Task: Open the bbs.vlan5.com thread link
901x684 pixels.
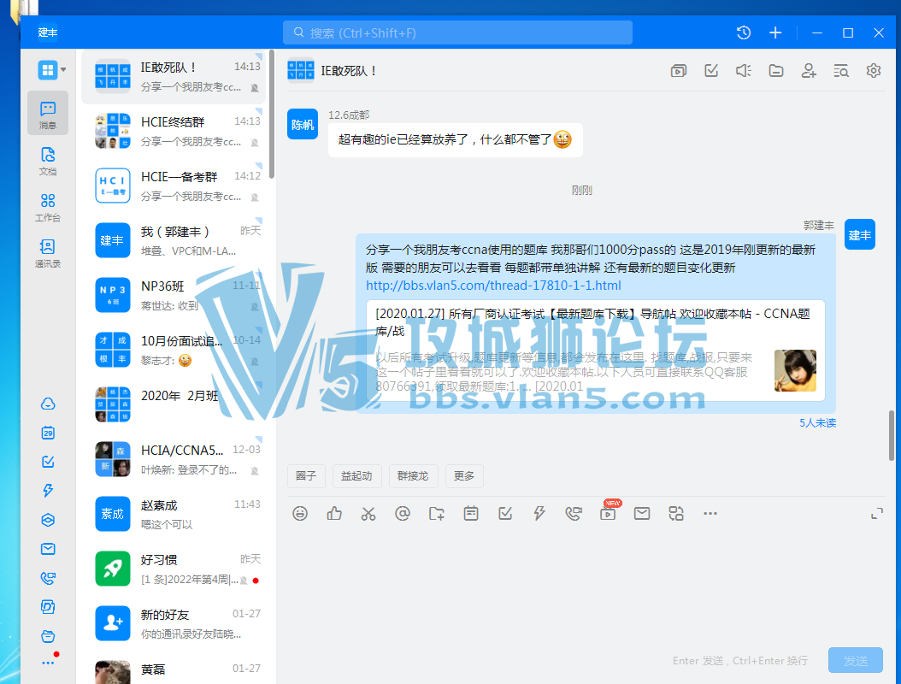Action: 493,286
